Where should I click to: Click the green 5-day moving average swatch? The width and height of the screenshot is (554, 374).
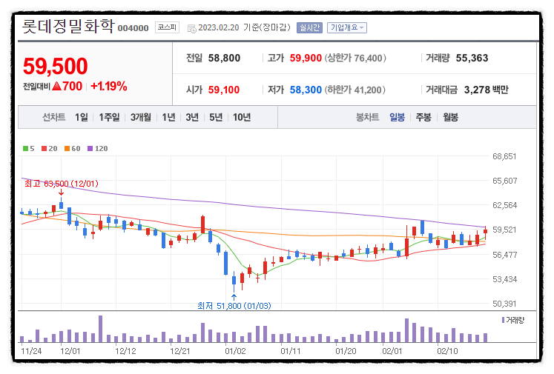pos(25,149)
